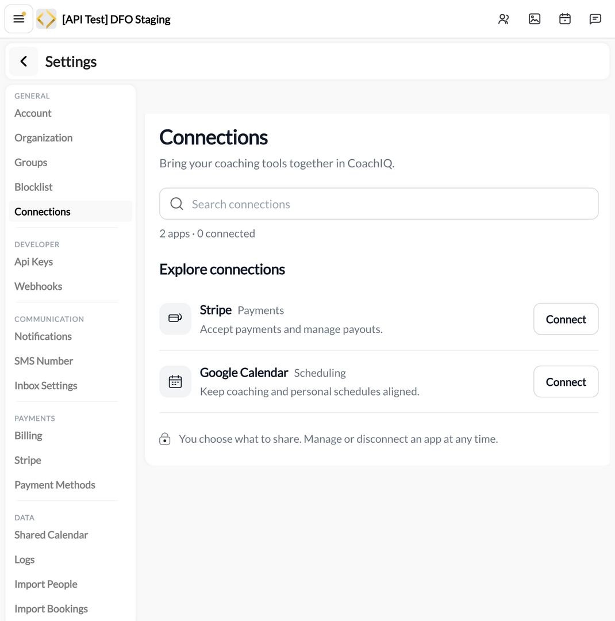Click the Google Calendar connection title
Screen dimensions: 615x621
[x=244, y=372]
